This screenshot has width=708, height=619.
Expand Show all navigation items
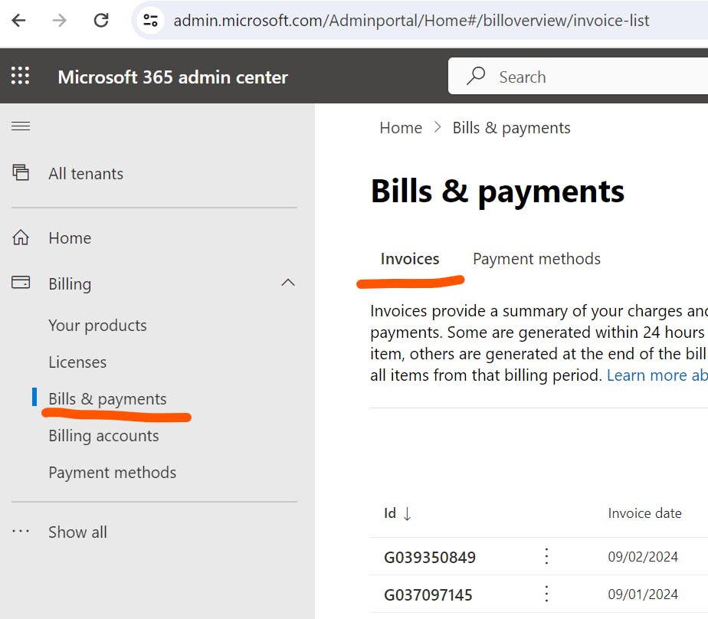point(77,532)
